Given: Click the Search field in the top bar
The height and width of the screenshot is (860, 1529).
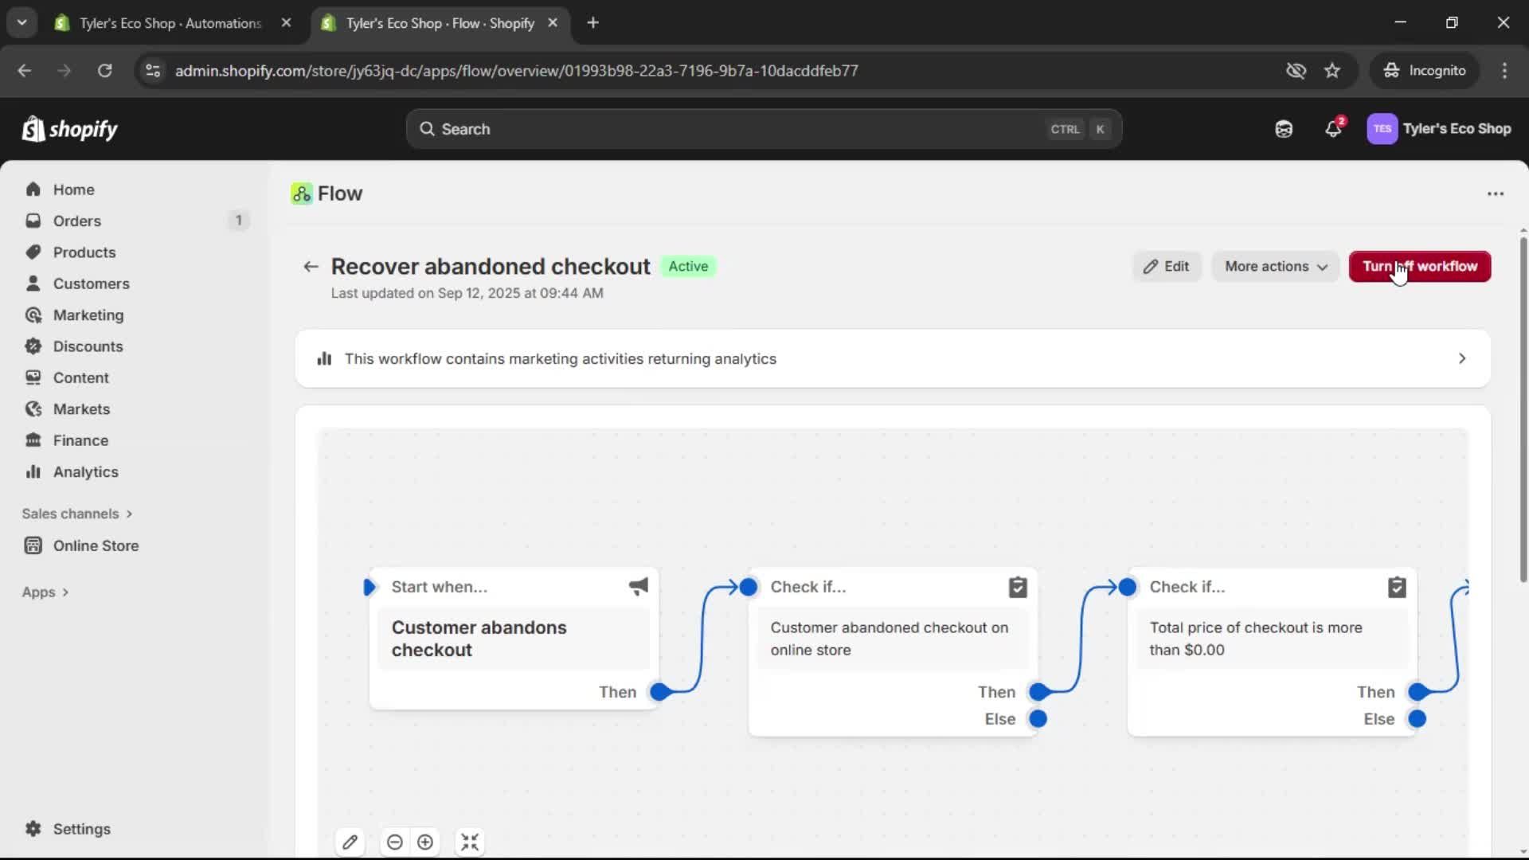Looking at the screenshot, I should pos(762,128).
